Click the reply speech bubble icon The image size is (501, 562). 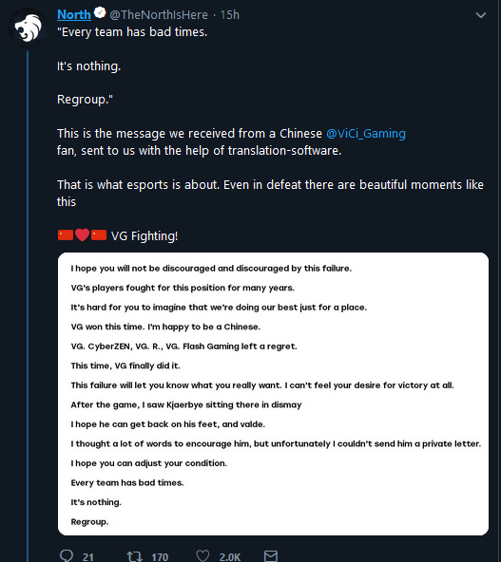click(x=67, y=555)
